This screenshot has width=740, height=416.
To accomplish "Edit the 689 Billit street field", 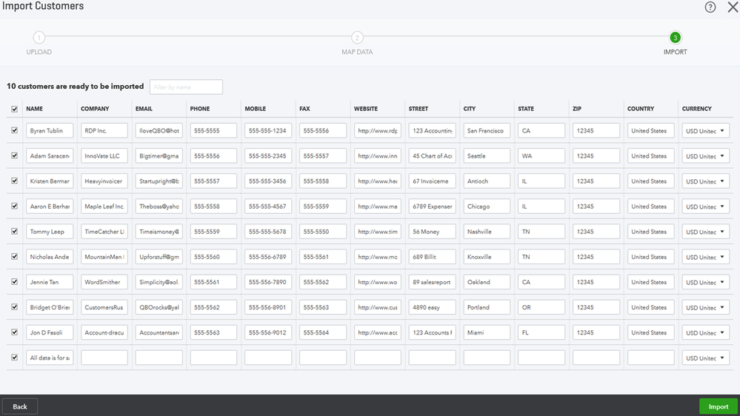I will pyautogui.click(x=433, y=257).
